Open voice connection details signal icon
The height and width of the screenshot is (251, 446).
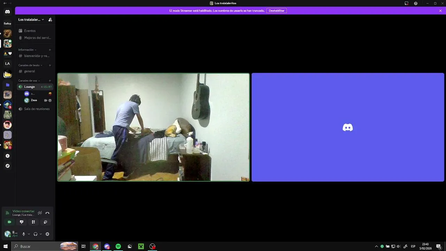pyautogui.click(x=7, y=213)
